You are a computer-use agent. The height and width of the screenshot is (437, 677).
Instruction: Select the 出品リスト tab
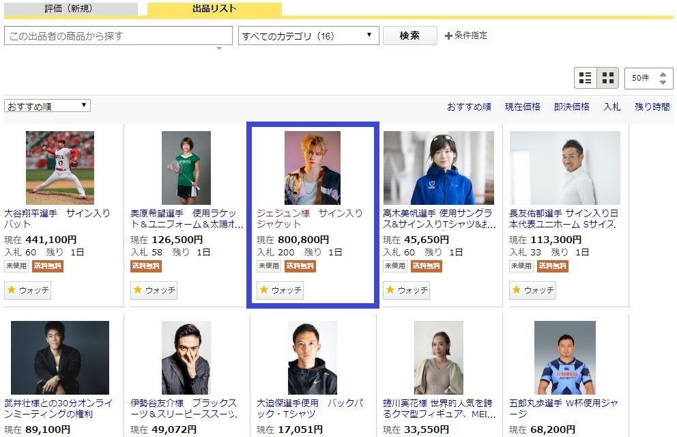(x=214, y=9)
